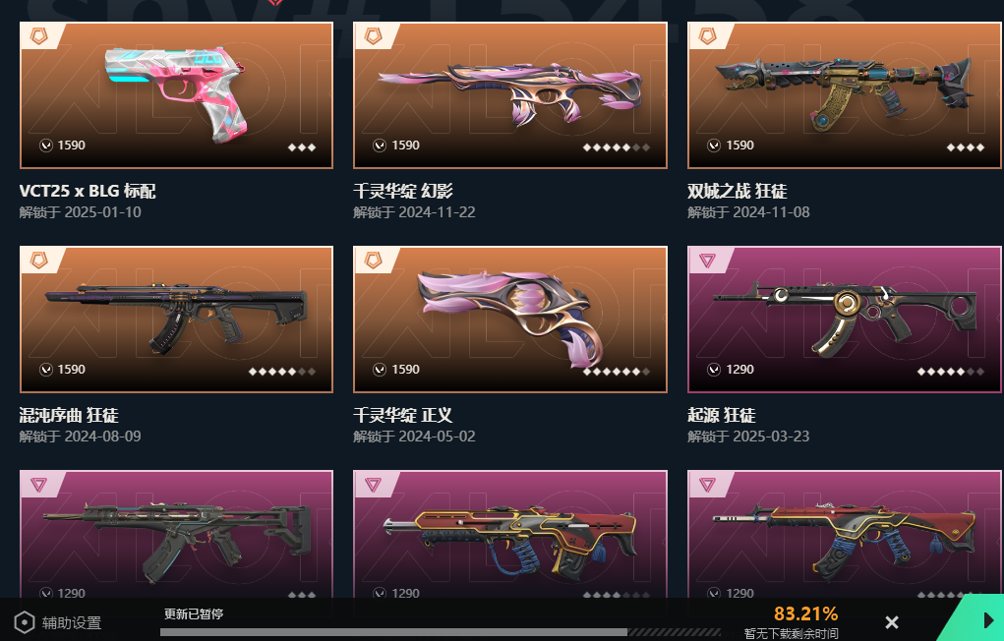1004x641 pixels.
Task: Click the update download progress bar
Action: [x=441, y=632]
